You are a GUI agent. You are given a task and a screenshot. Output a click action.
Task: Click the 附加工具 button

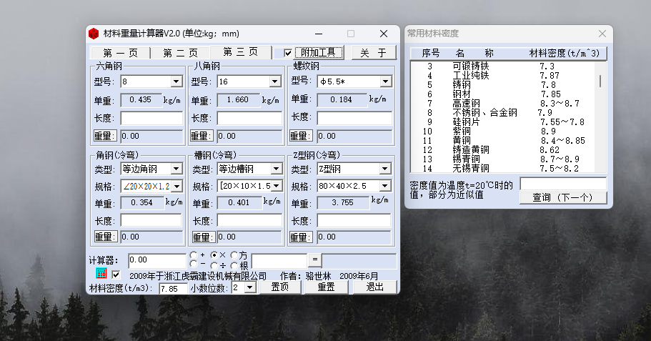coord(319,52)
